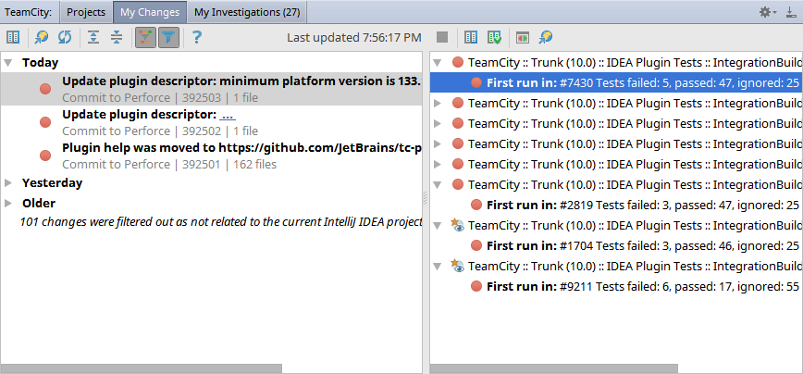803x374 pixels.
Task: Click the starred eye icon above the #9211 row
Action: [x=457, y=266]
